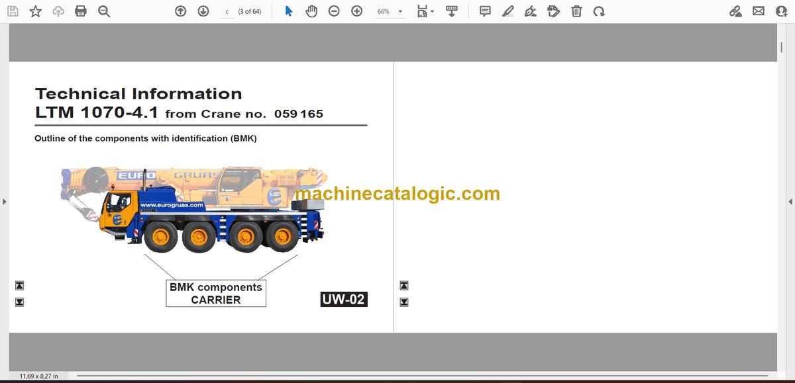Select the hand pan tool
The image size is (795, 383).
point(311,11)
